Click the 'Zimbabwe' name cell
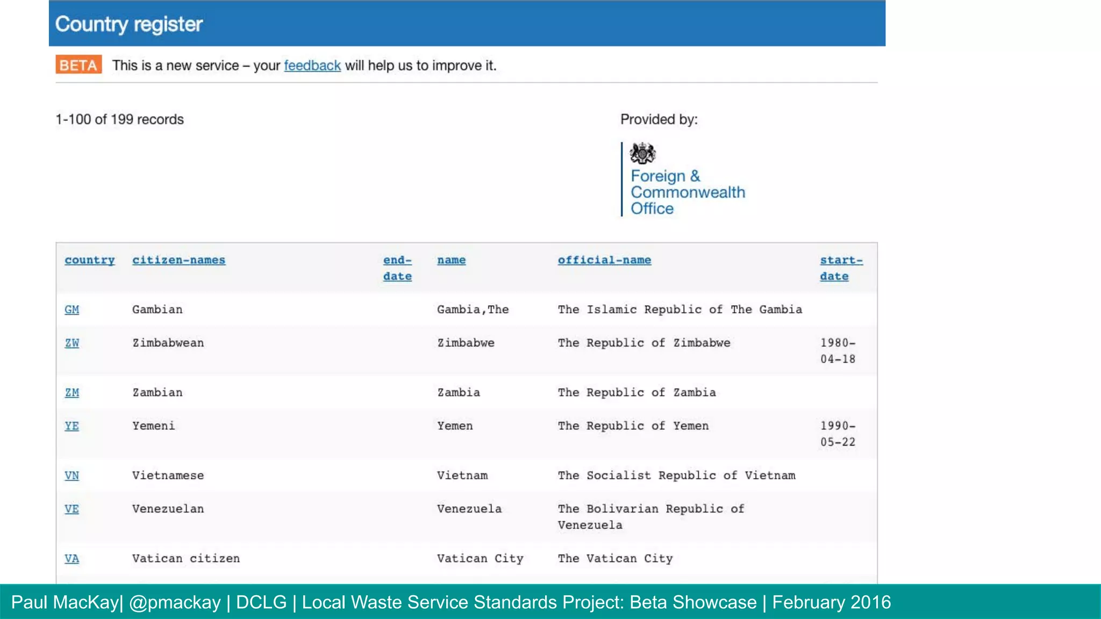This screenshot has height=619, width=1101. (466, 343)
